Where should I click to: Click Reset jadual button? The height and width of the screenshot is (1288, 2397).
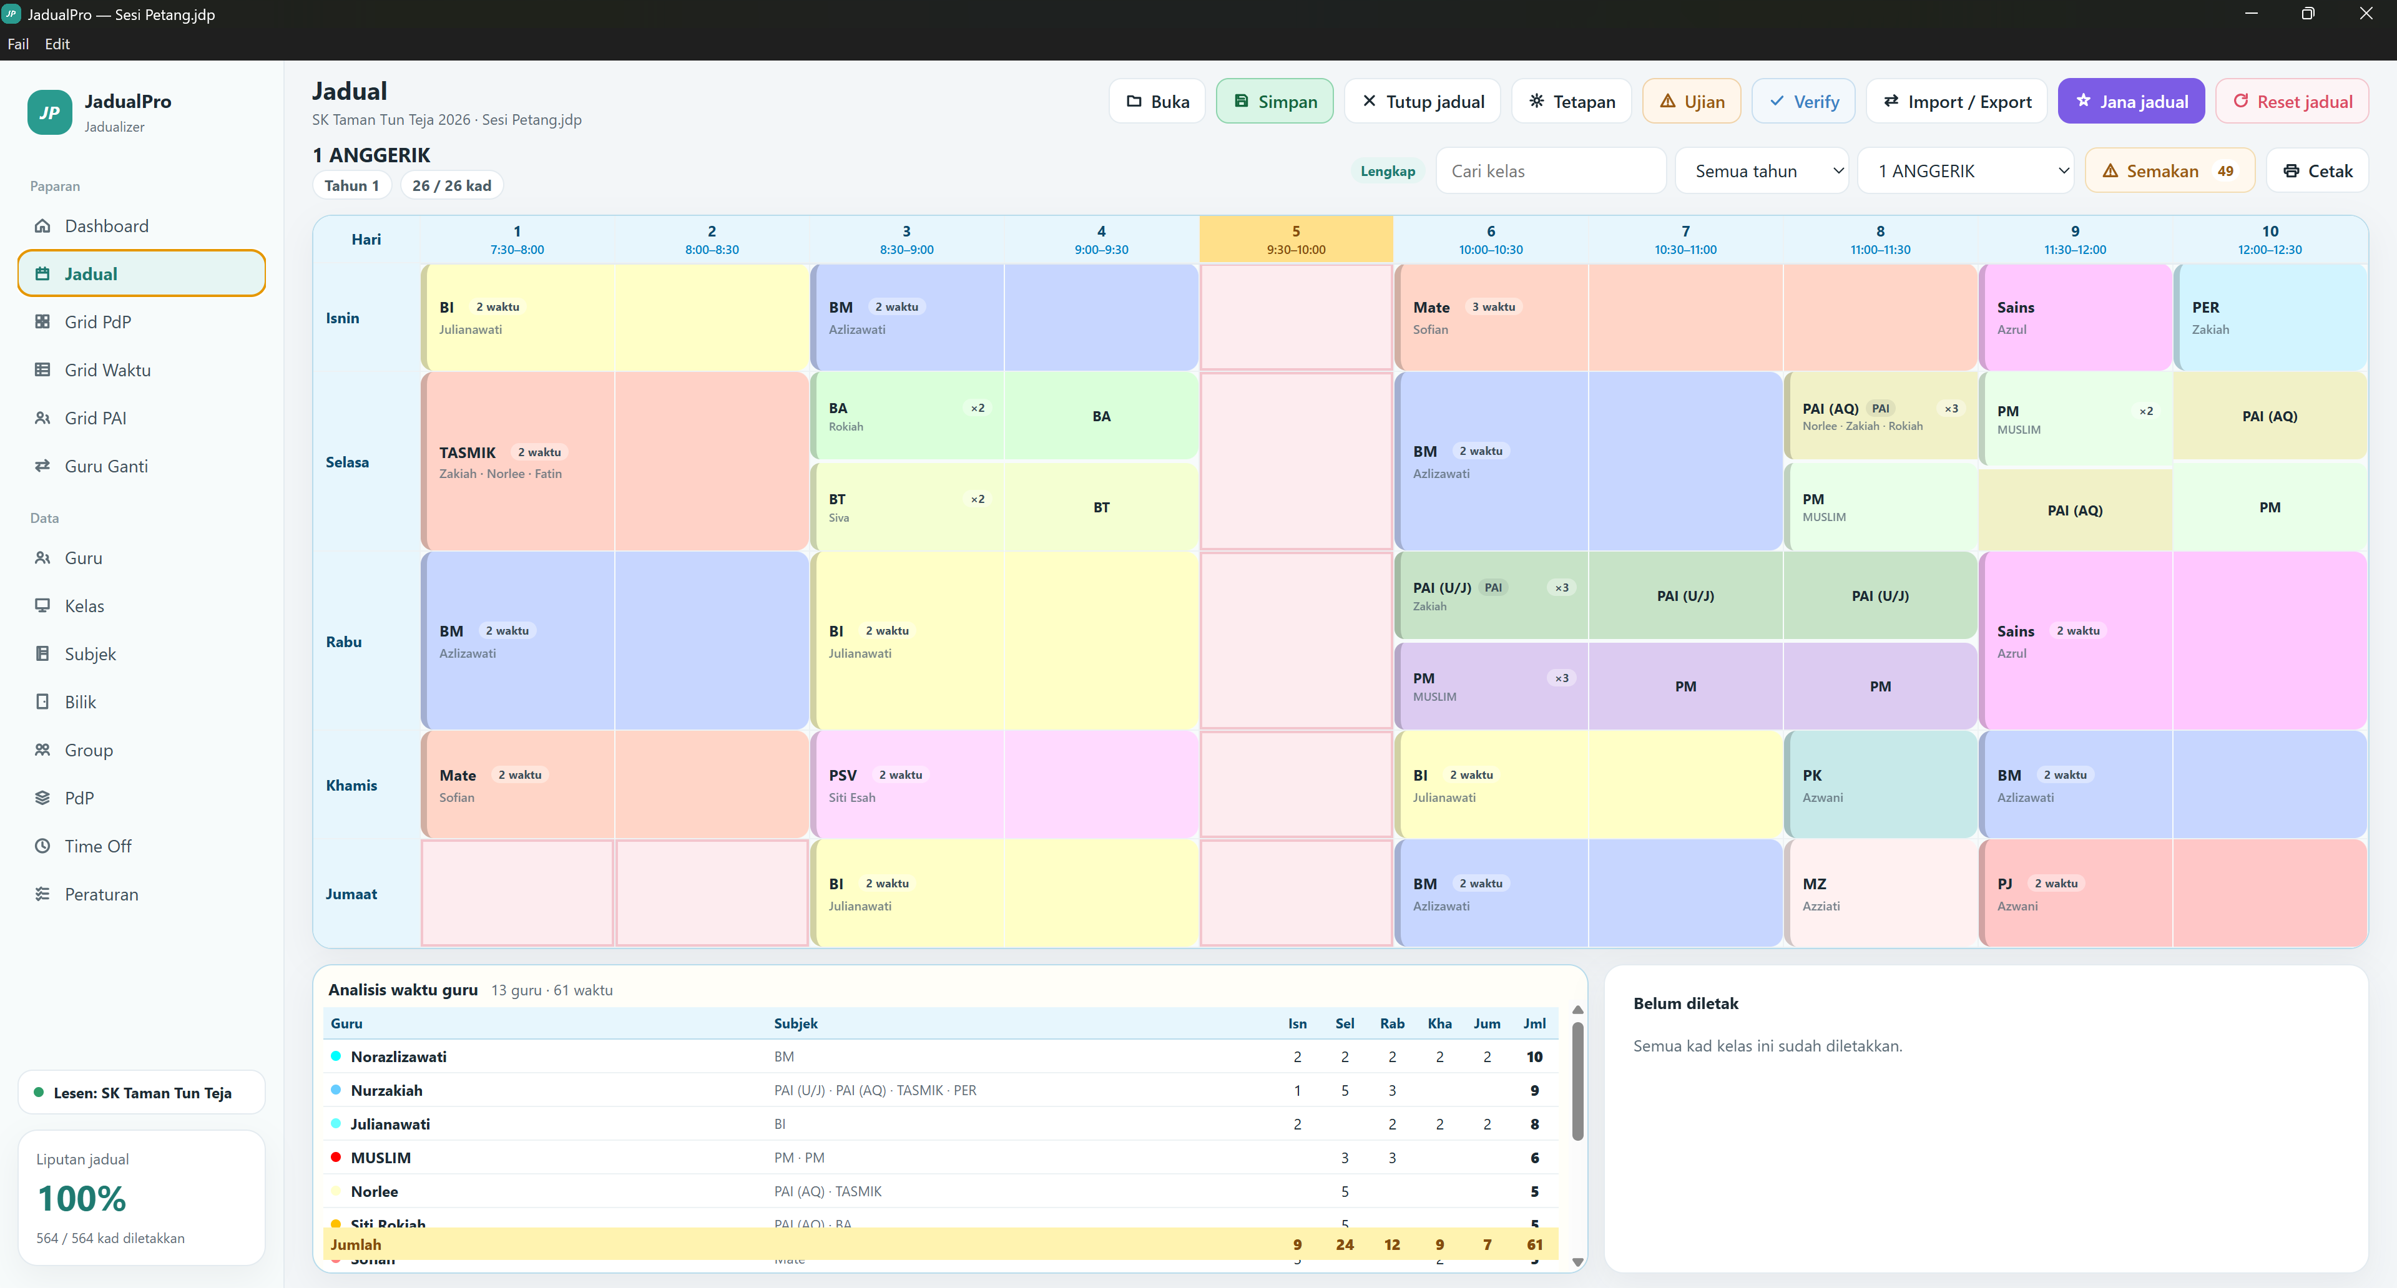2291,101
